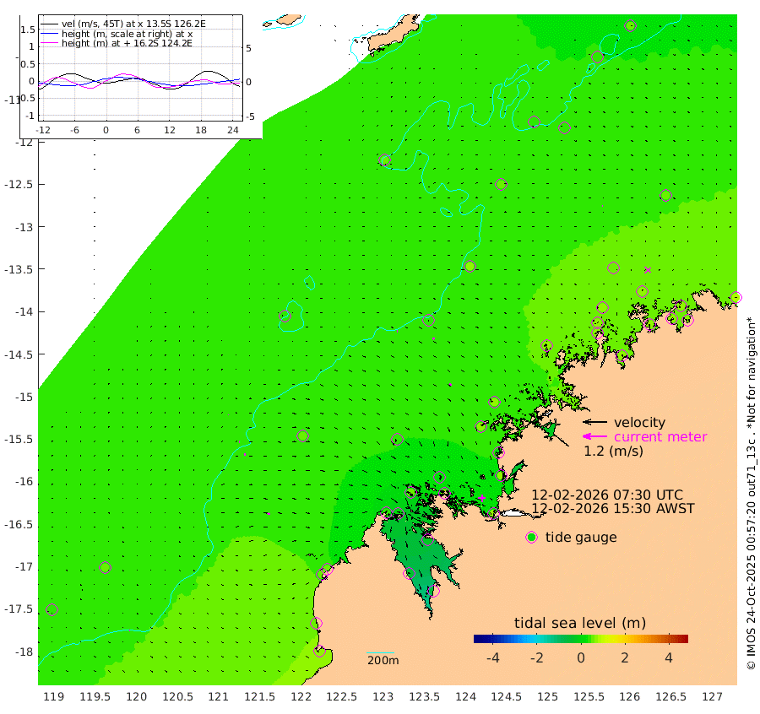Click the black velocity legend arrow
The height and width of the screenshot is (714, 760).
pyautogui.click(x=594, y=422)
